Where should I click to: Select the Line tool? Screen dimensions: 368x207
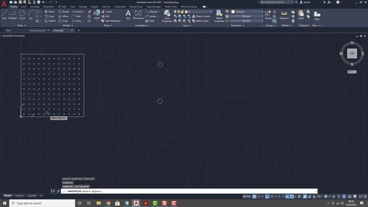(x=4, y=14)
